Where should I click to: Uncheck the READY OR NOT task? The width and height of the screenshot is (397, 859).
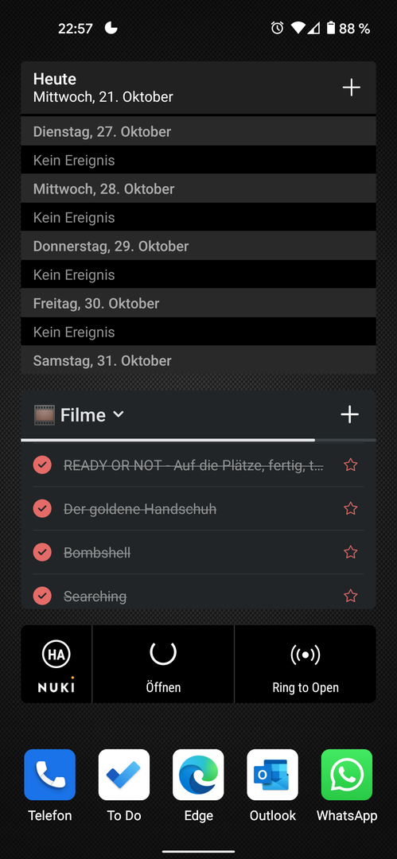point(42,465)
